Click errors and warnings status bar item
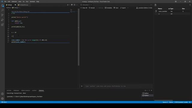The width and height of the screenshot is (192, 108). (x=4, y=102)
